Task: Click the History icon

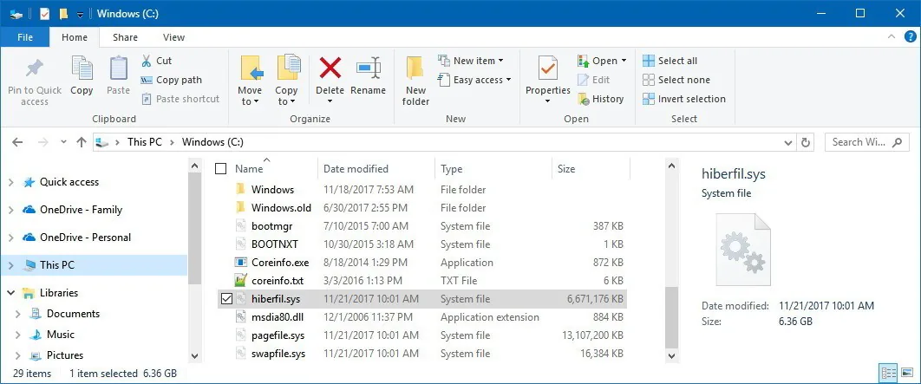Action: pyautogui.click(x=584, y=99)
